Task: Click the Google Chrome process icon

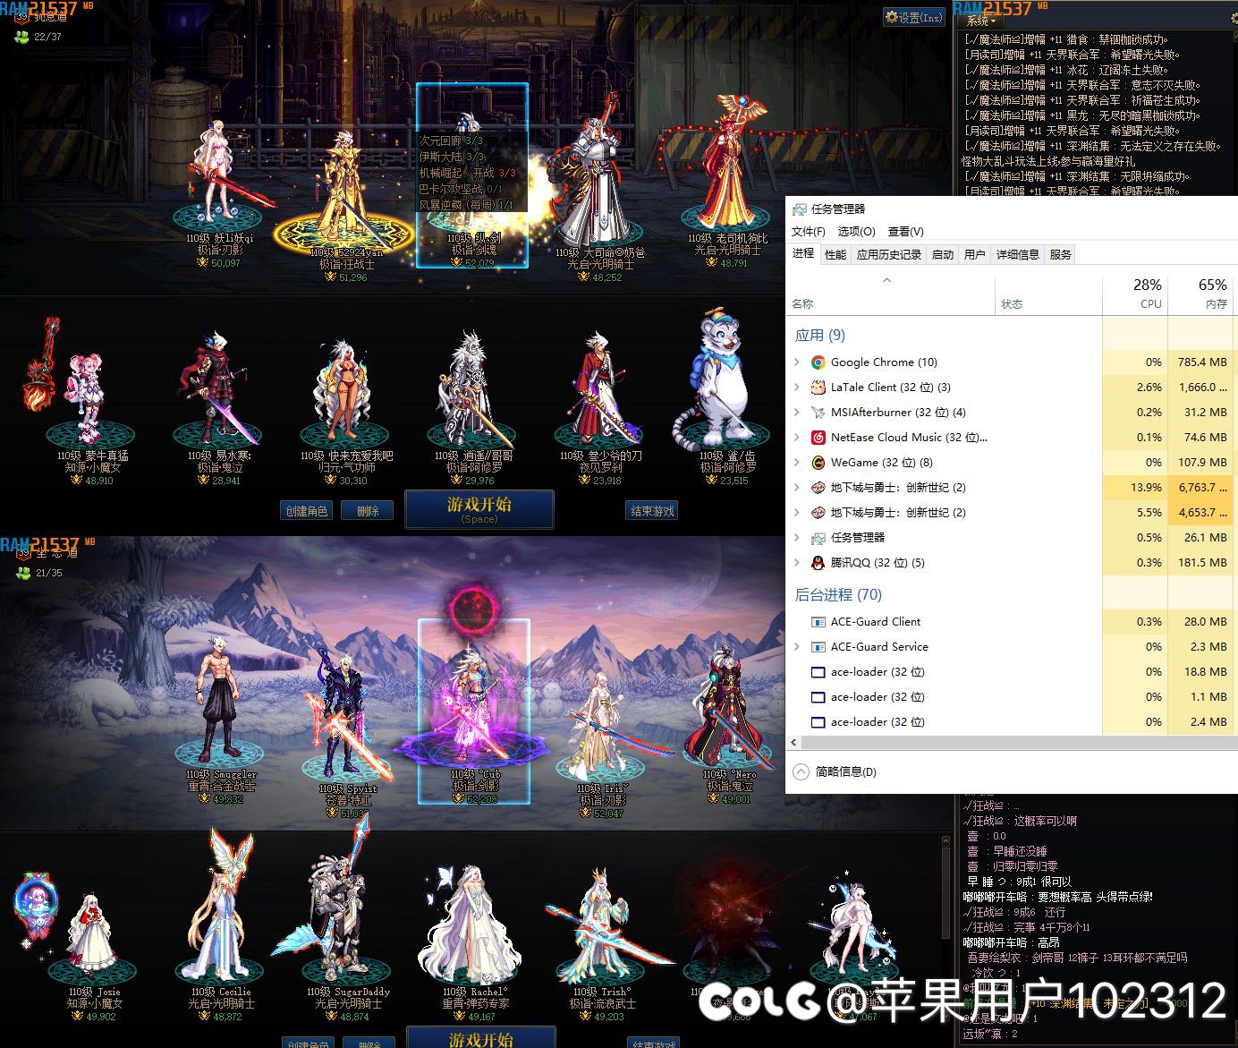Action: coord(818,362)
